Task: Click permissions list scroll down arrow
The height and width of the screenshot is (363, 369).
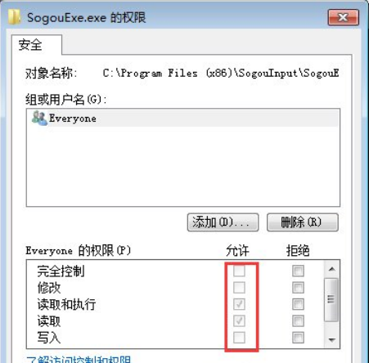Action: tap(331, 340)
